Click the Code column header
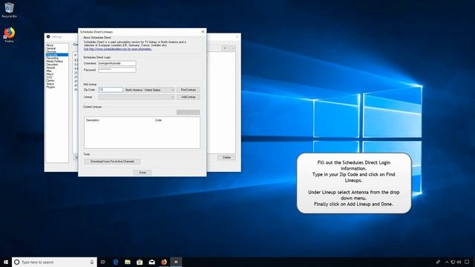 click(x=158, y=120)
